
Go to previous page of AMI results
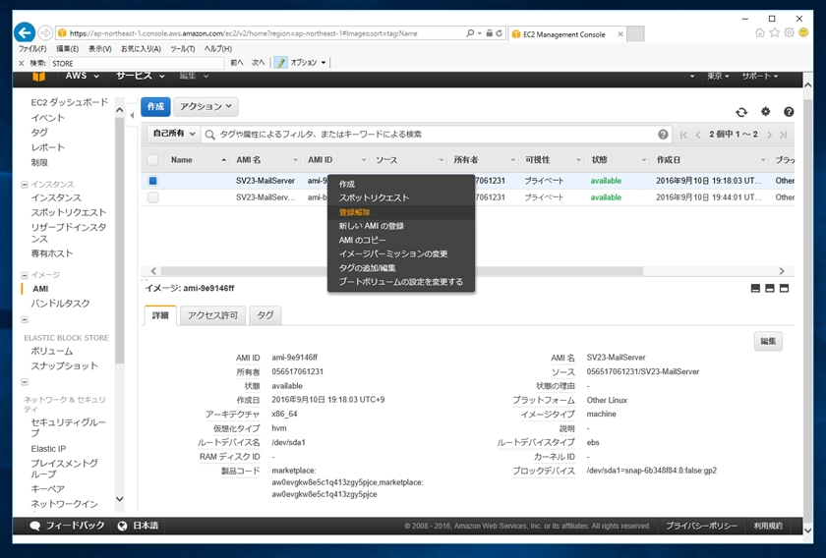698,135
